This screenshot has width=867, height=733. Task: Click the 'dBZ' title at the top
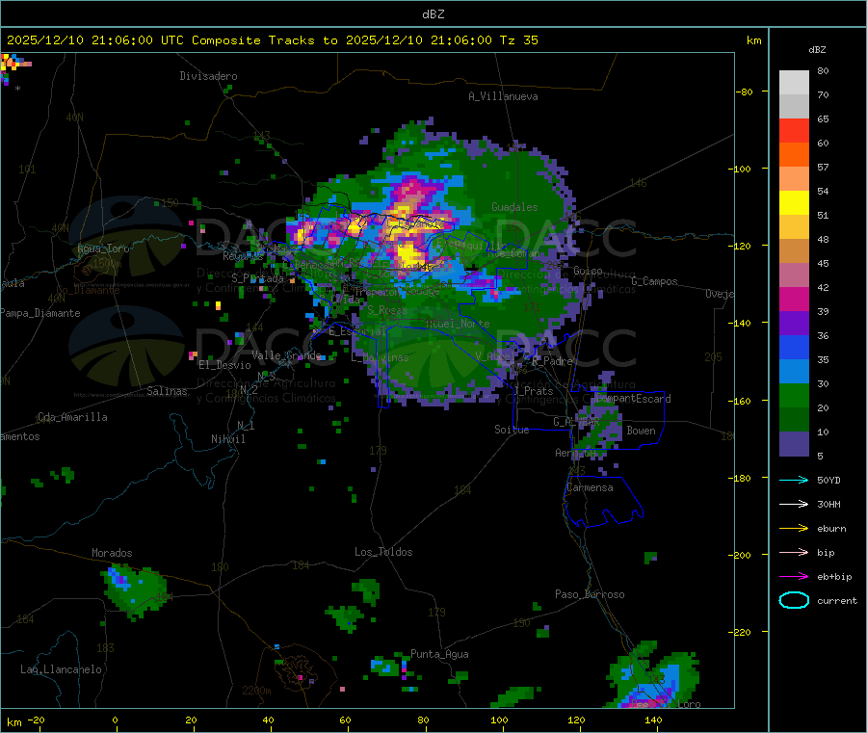pos(433,14)
